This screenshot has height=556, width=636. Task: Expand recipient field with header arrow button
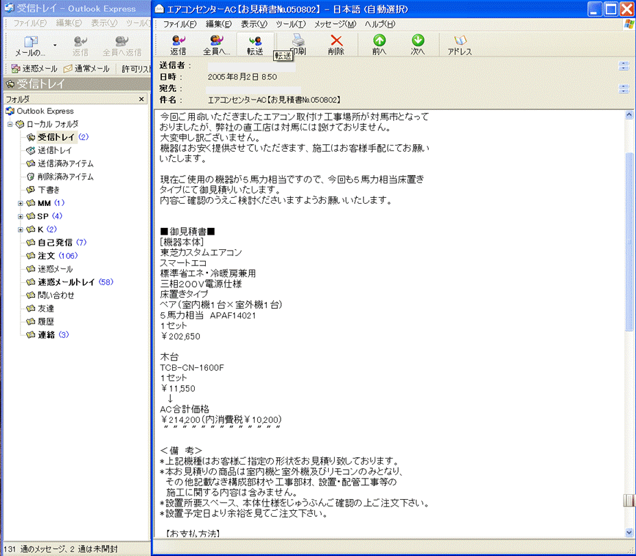(x=624, y=89)
